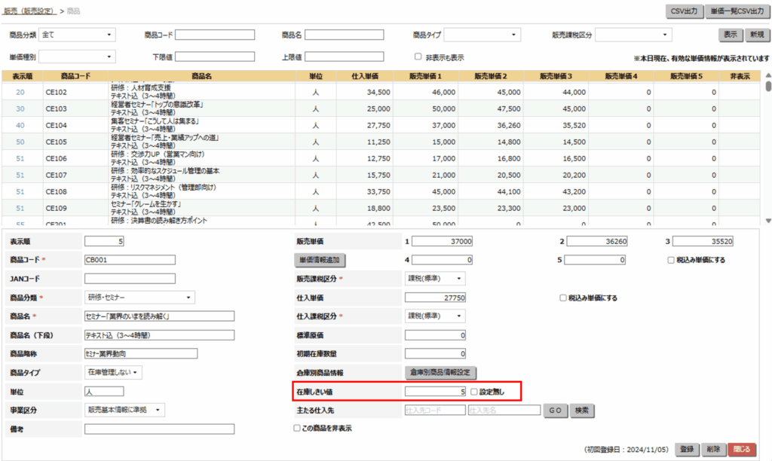772x461 pixels.
Task: Click the 表示 search button
Action: [x=730, y=35]
